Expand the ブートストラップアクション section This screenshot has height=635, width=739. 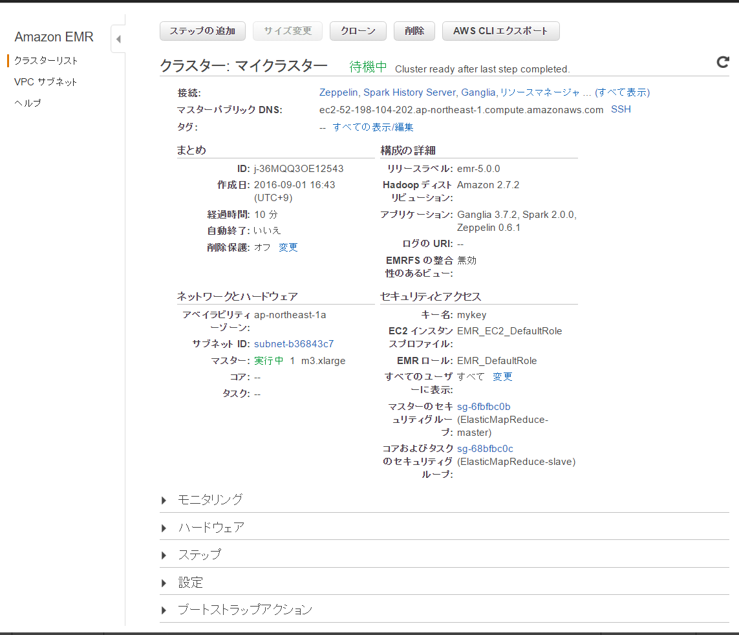[244, 610]
